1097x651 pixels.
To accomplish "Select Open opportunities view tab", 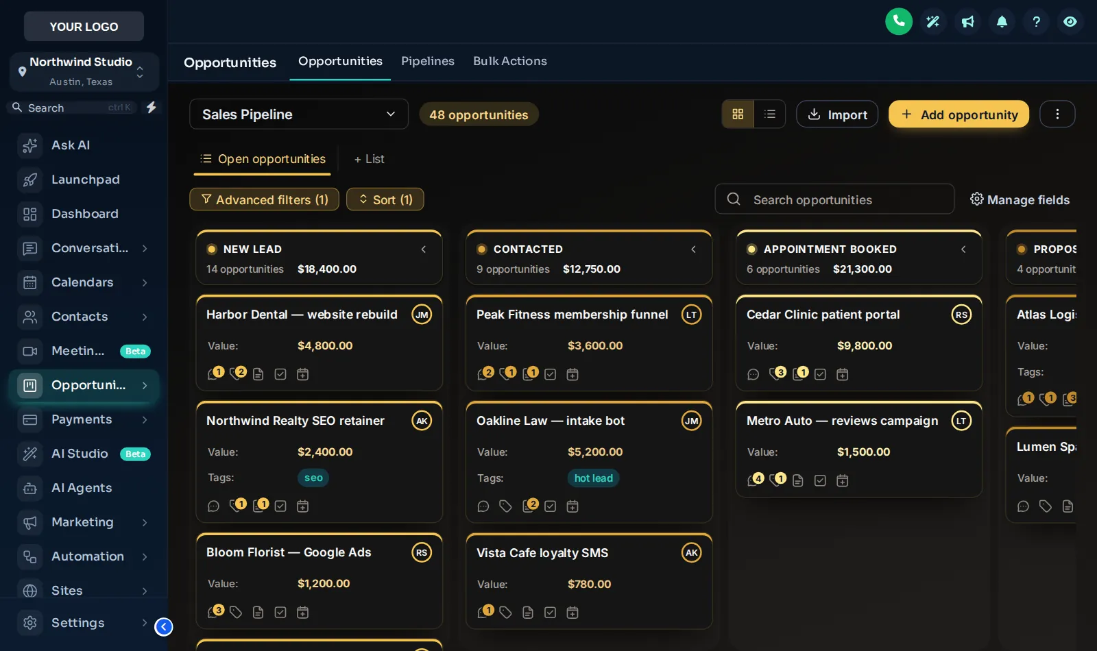I will click(263, 159).
